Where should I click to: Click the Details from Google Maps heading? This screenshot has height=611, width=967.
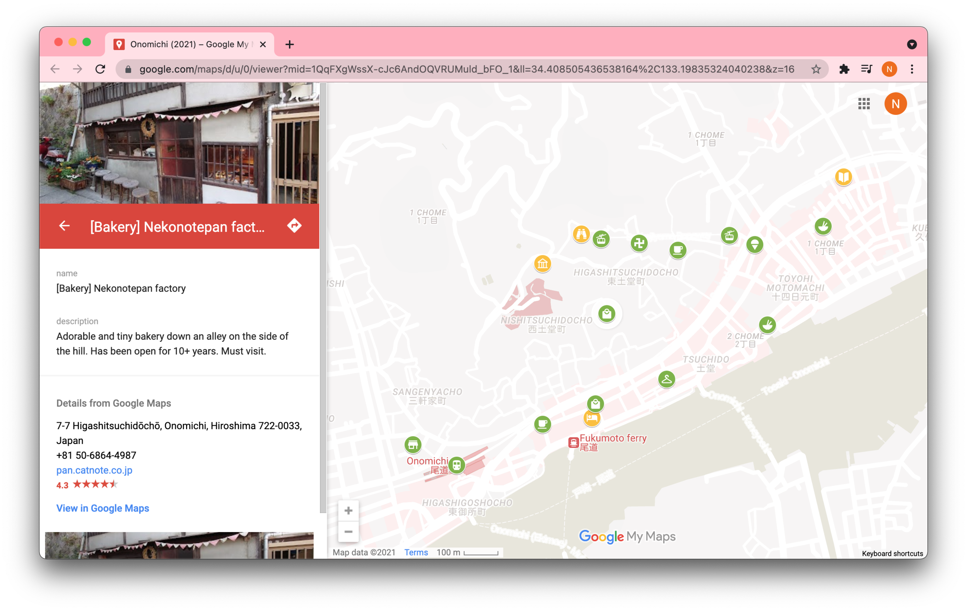click(x=114, y=403)
